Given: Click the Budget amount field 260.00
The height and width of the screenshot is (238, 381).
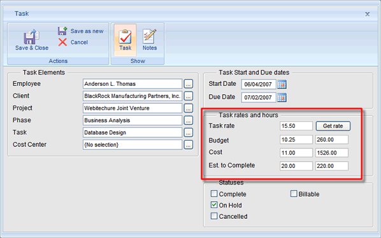Looking at the screenshot, I should click(332, 140).
